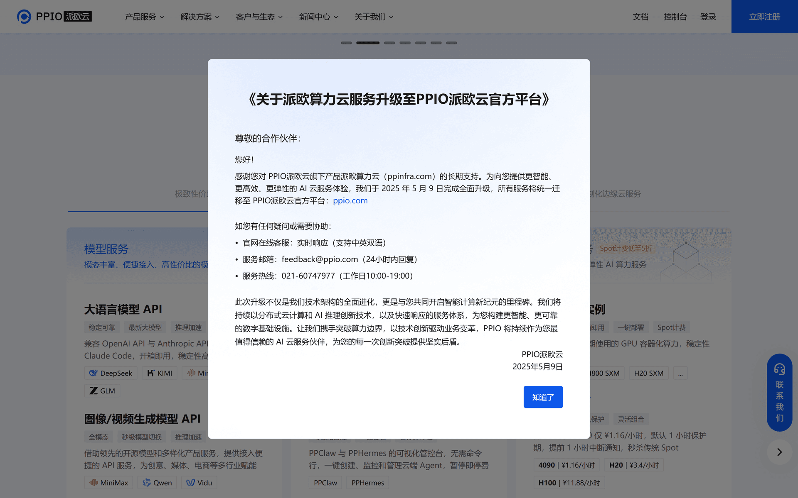798x498 pixels.
Task: Click the H20 ¥3.4/小时 price tag
Action: point(634,465)
